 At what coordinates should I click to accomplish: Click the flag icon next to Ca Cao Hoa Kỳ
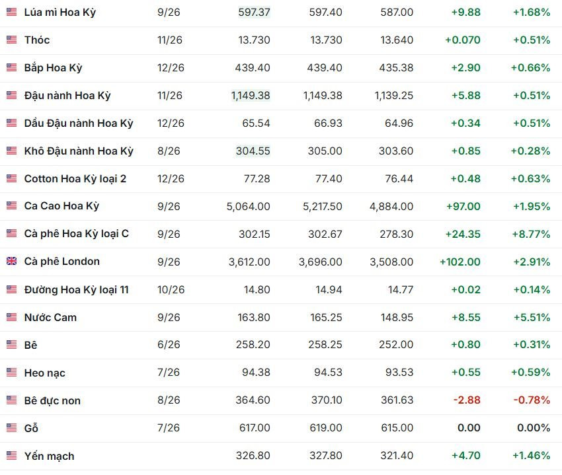[11, 205]
